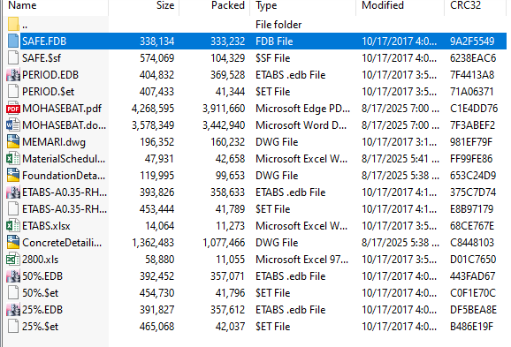Select the MOHASEBAT.do... file name

pos(65,125)
